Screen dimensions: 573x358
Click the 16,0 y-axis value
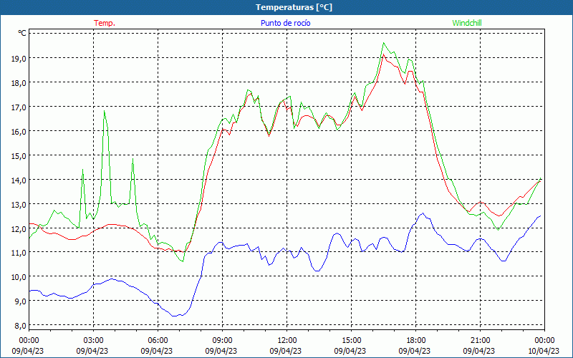tap(19, 131)
